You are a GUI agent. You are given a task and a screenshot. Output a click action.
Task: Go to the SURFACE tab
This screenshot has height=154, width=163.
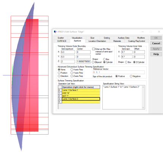pos(62,41)
